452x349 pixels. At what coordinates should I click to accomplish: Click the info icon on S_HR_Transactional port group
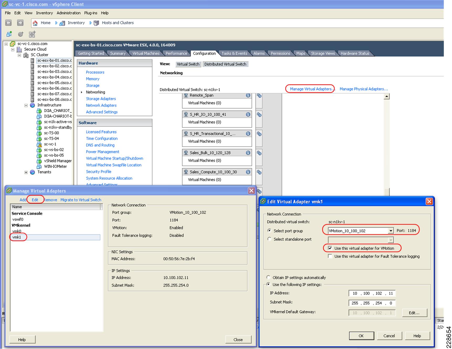point(248,133)
